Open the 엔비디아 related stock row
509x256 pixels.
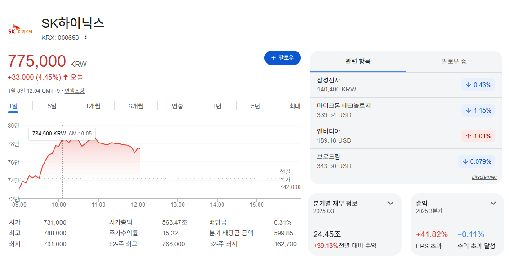(x=406, y=136)
